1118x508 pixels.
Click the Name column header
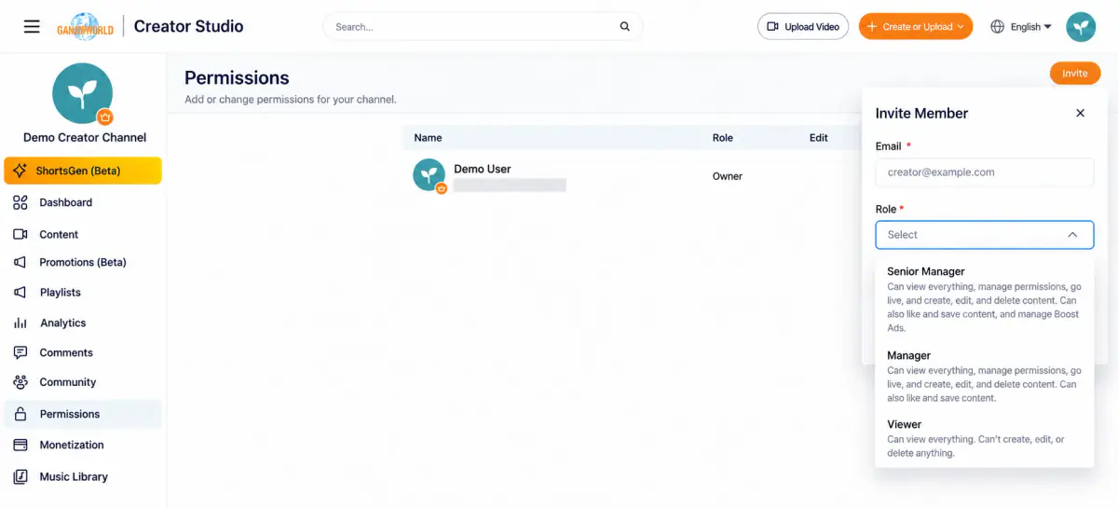click(x=428, y=138)
